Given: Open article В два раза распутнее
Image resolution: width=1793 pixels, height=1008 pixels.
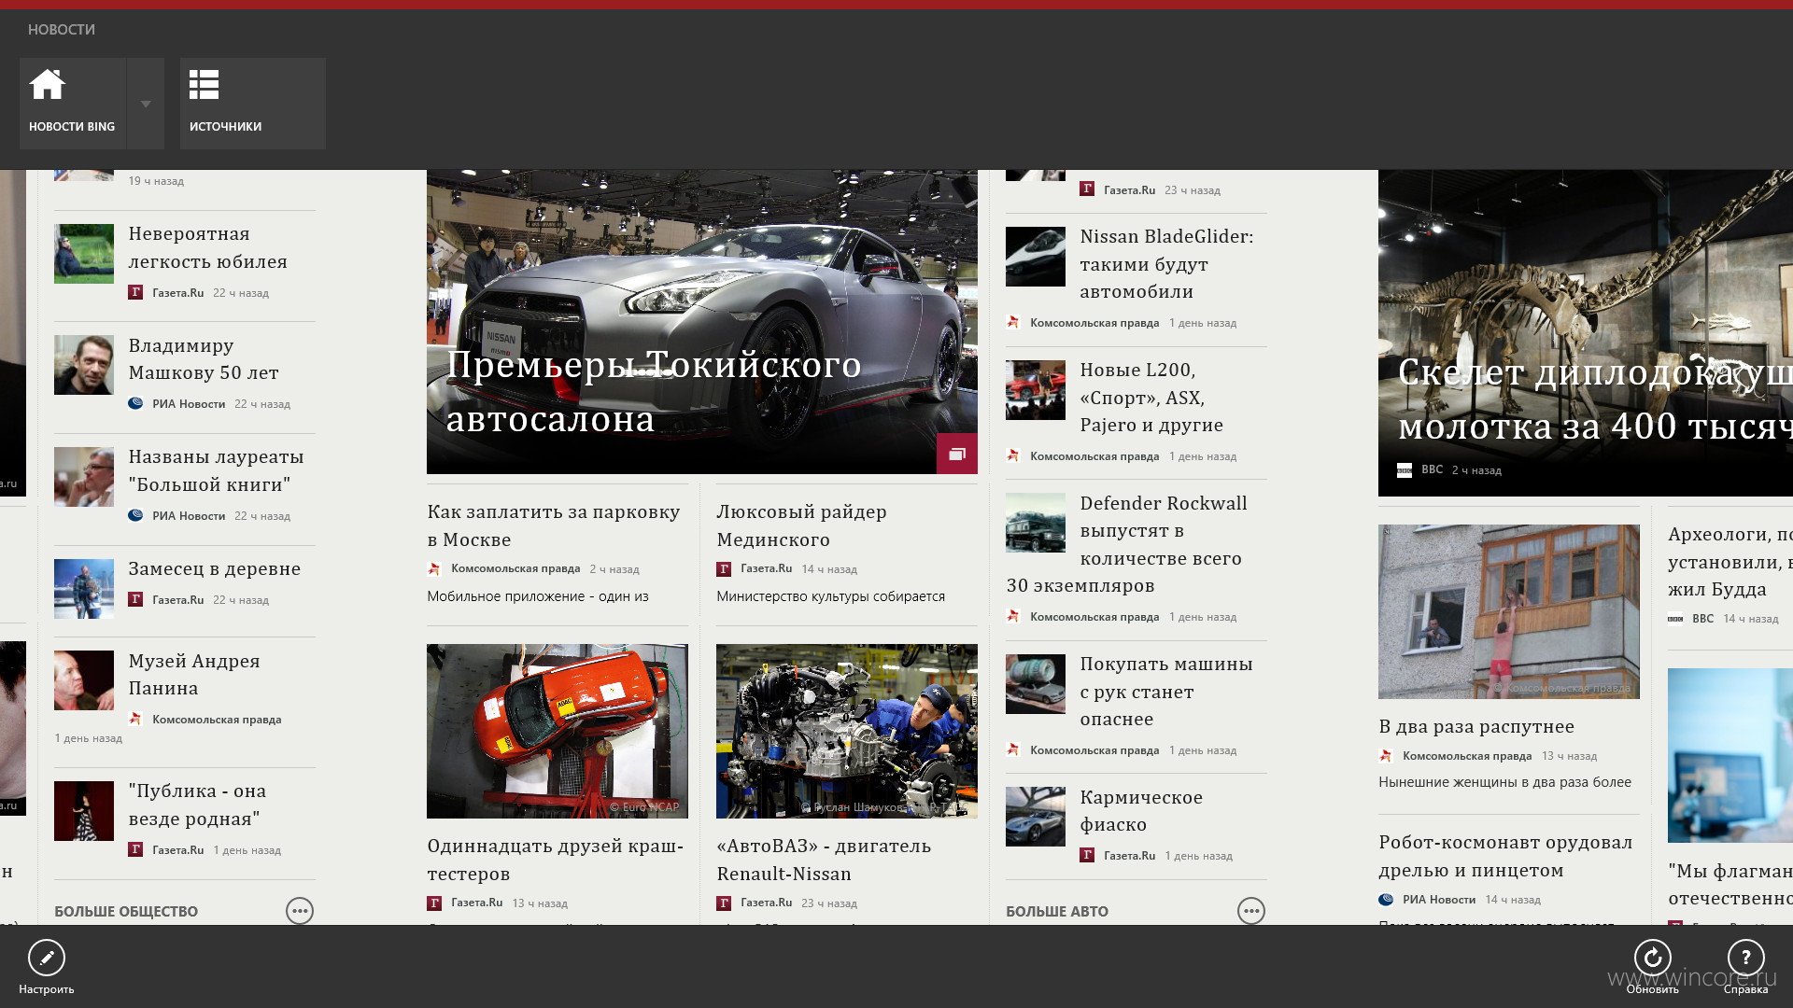Looking at the screenshot, I should pos(1476,726).
